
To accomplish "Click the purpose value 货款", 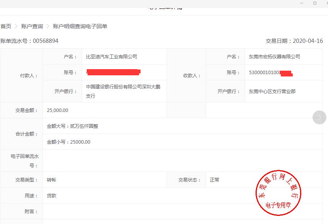I will pyautogui.click(x=52, y=196).
